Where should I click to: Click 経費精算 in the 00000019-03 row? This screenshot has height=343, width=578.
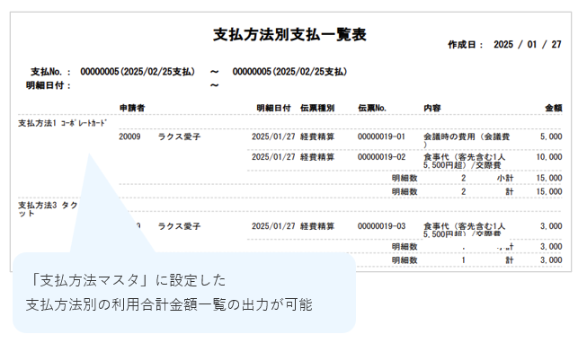tap(317, 226)
